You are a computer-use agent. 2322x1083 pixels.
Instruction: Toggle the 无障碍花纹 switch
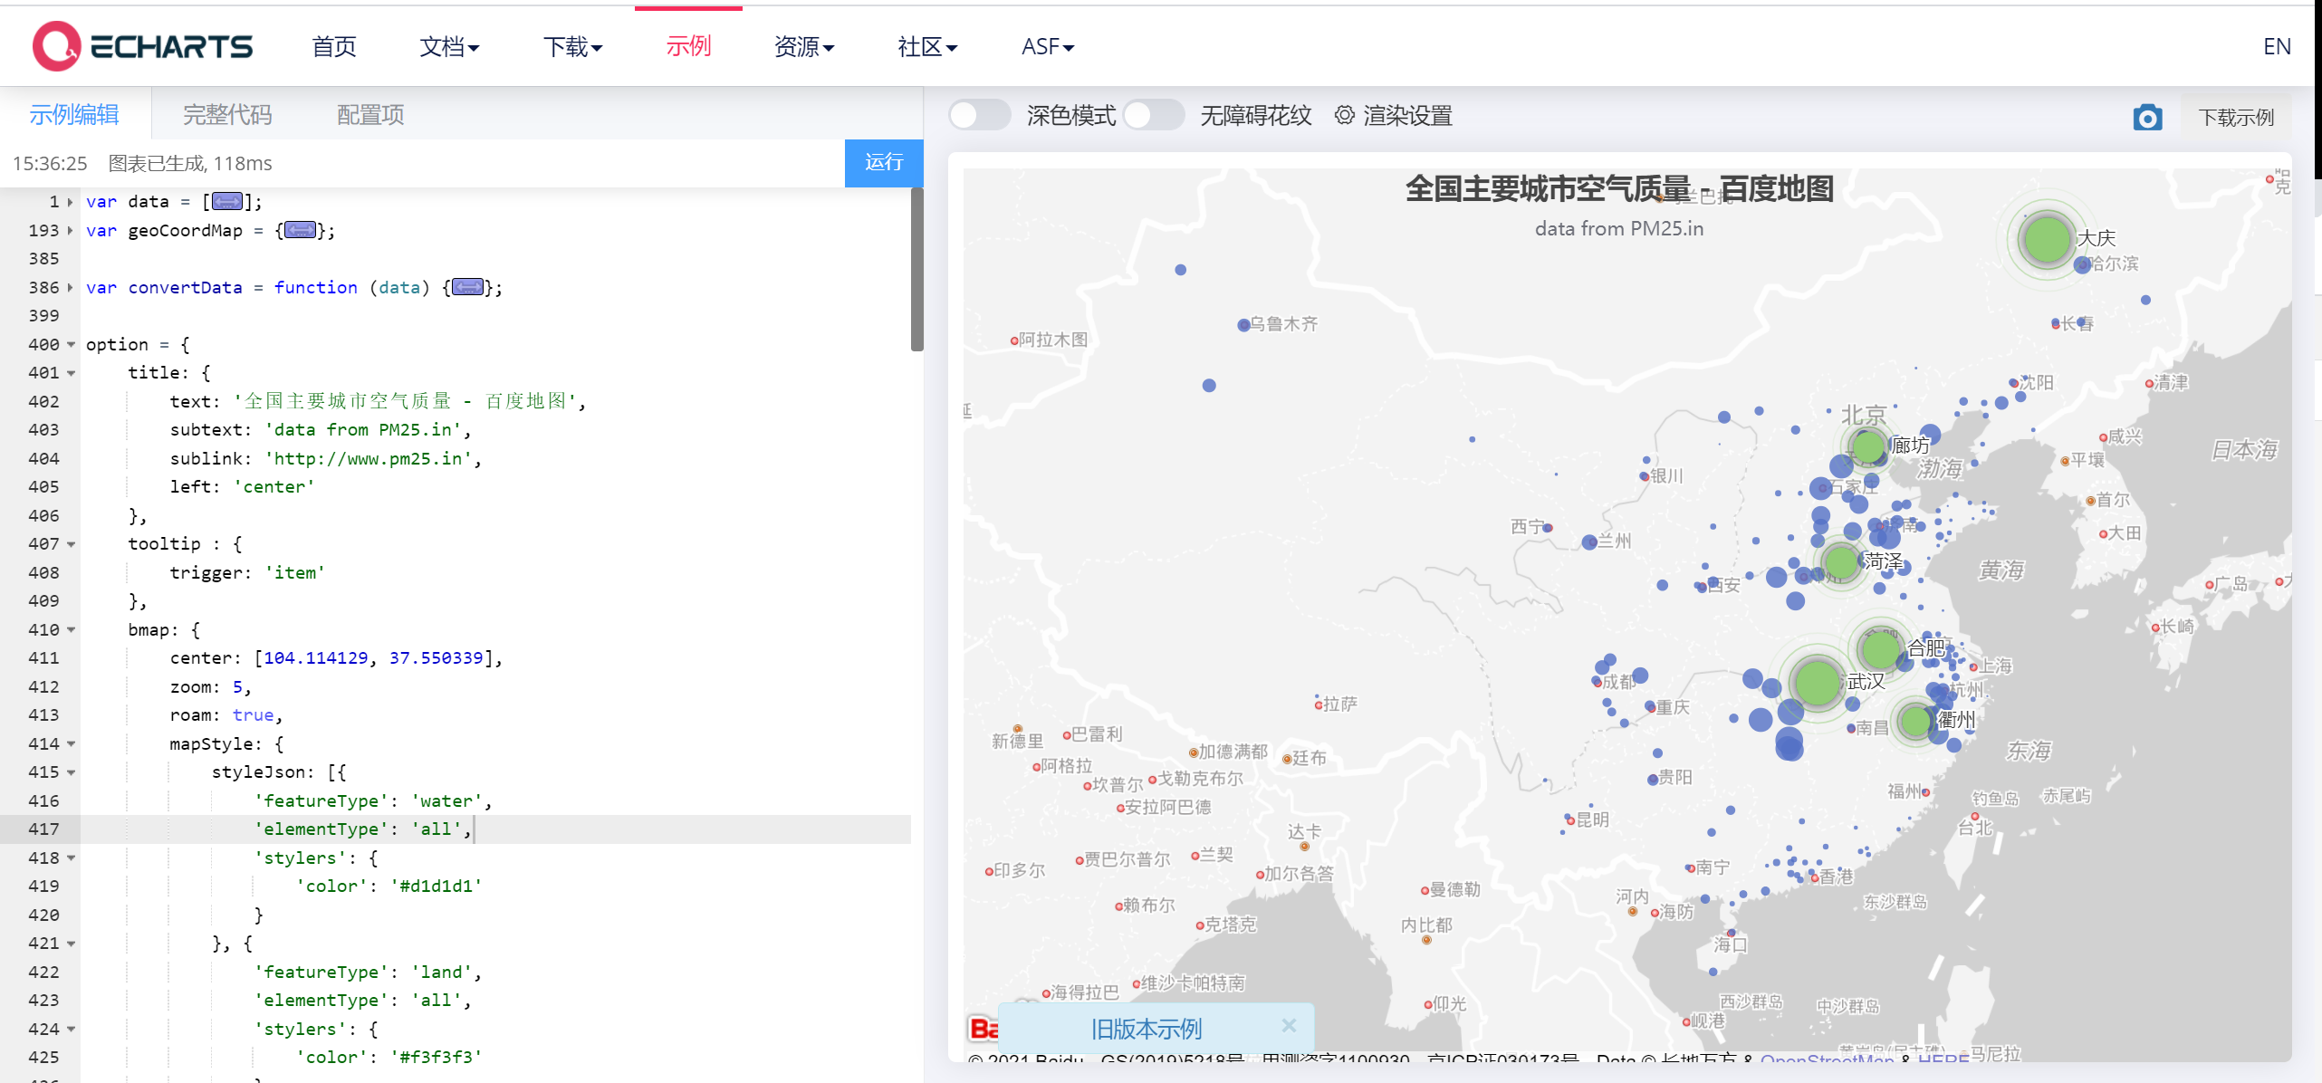(1153, 115)
